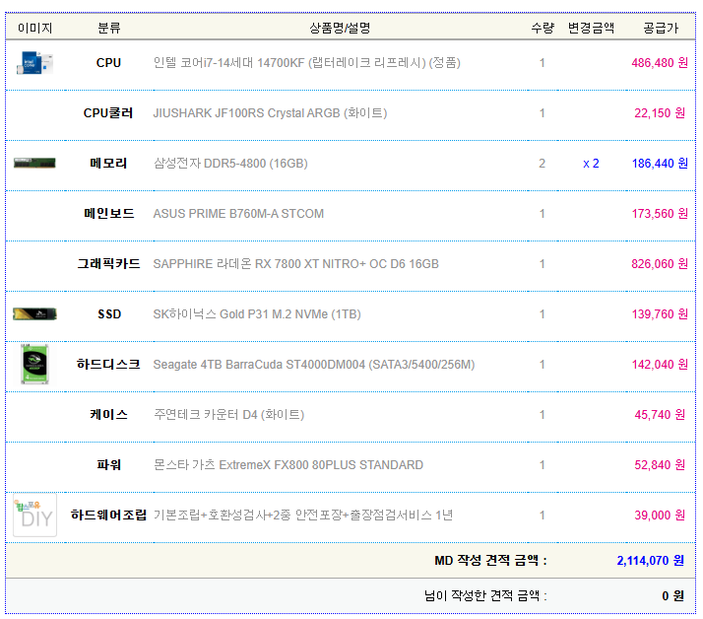
Task: Select the 인텔 코어i7-14세대 14700KF product name
Action: click(306, 63)
